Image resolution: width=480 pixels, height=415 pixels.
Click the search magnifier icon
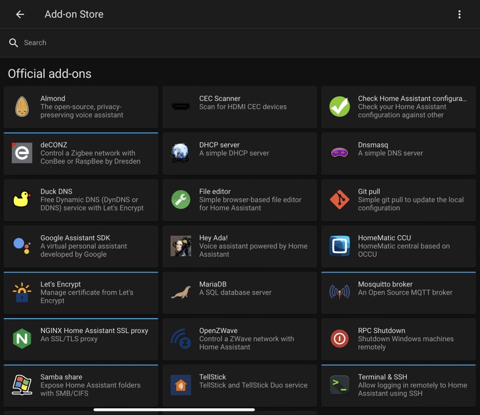(x=14, y=43)
